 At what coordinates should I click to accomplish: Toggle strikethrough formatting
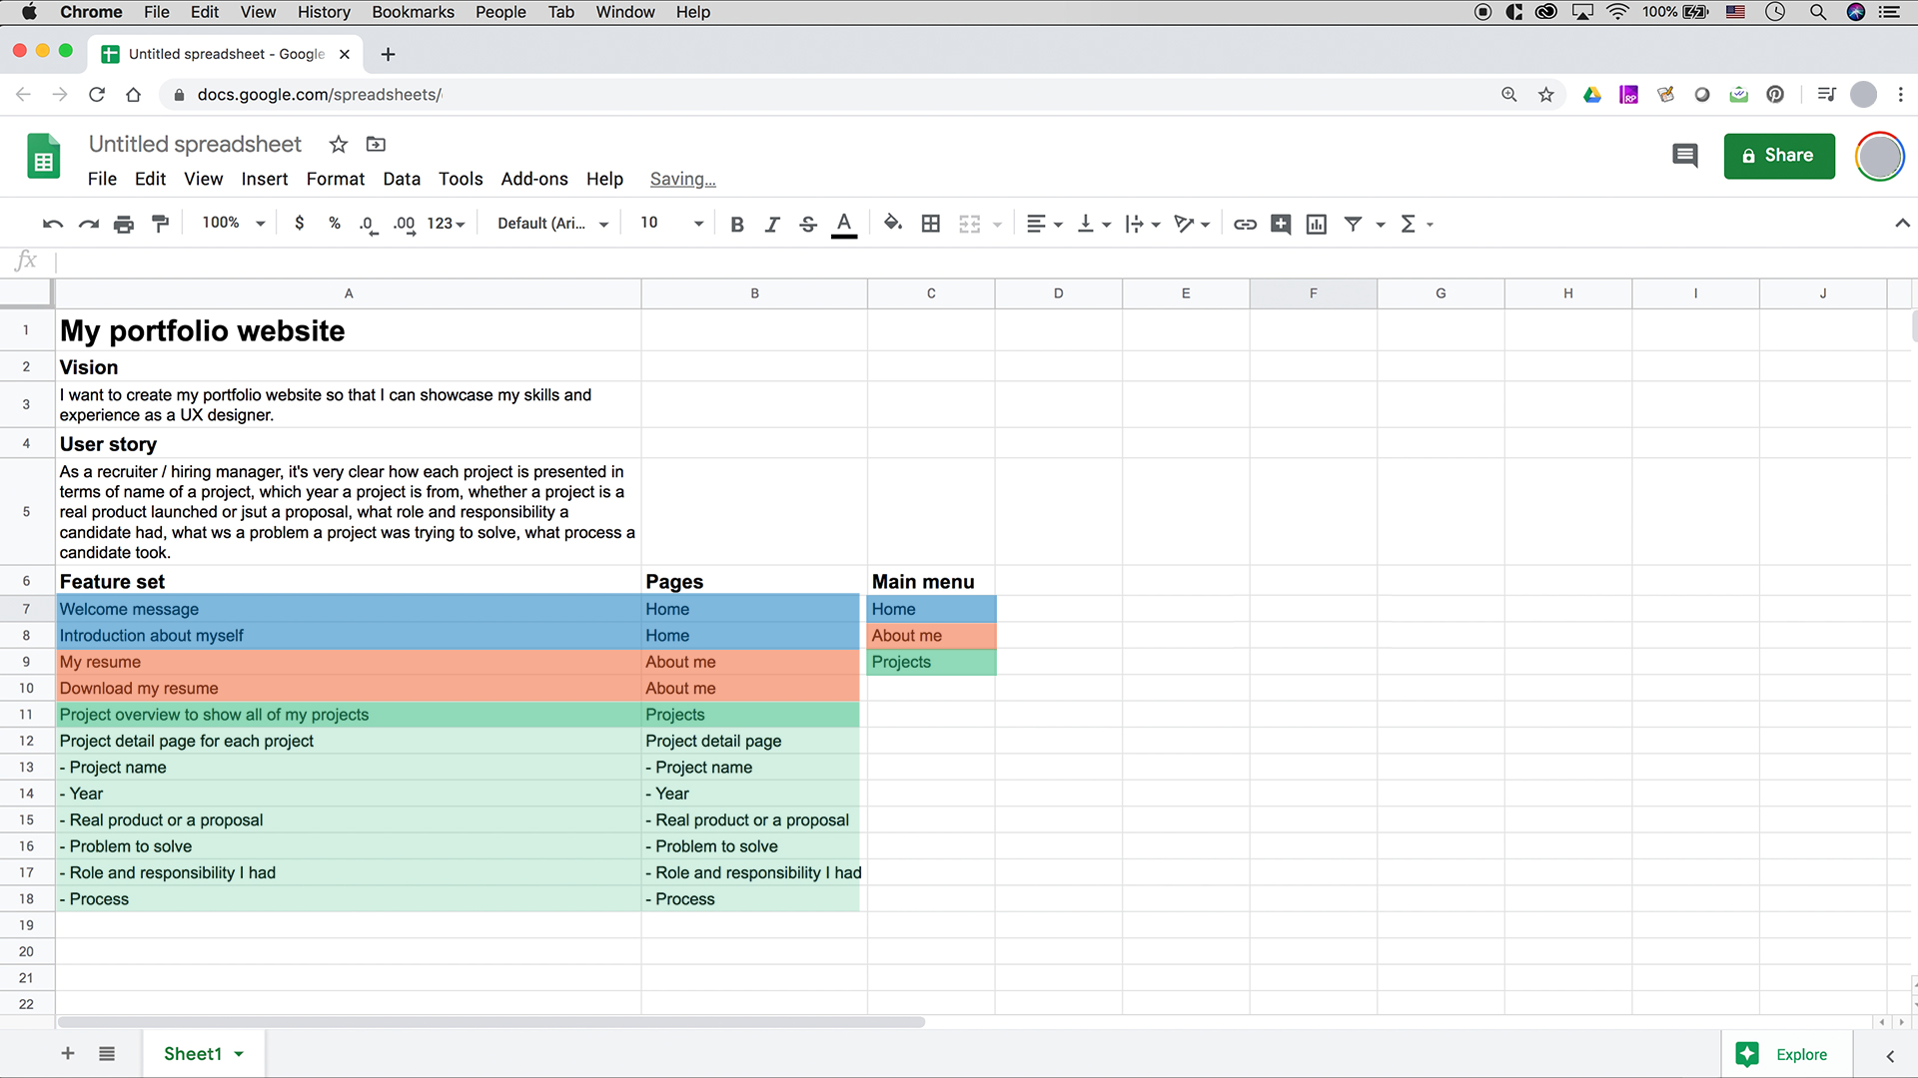[808, 224]
